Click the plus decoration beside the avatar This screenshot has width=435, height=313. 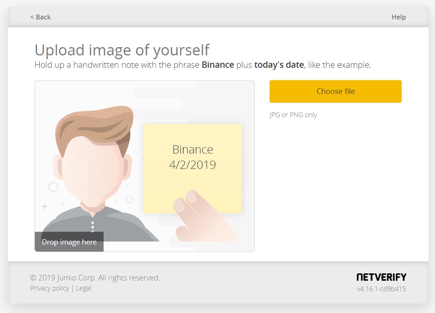pyautogui.click(x=44, y=207)
